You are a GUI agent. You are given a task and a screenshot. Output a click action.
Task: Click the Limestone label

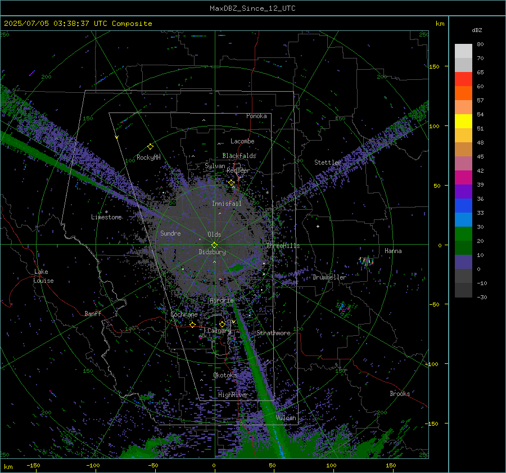(106, 217)
